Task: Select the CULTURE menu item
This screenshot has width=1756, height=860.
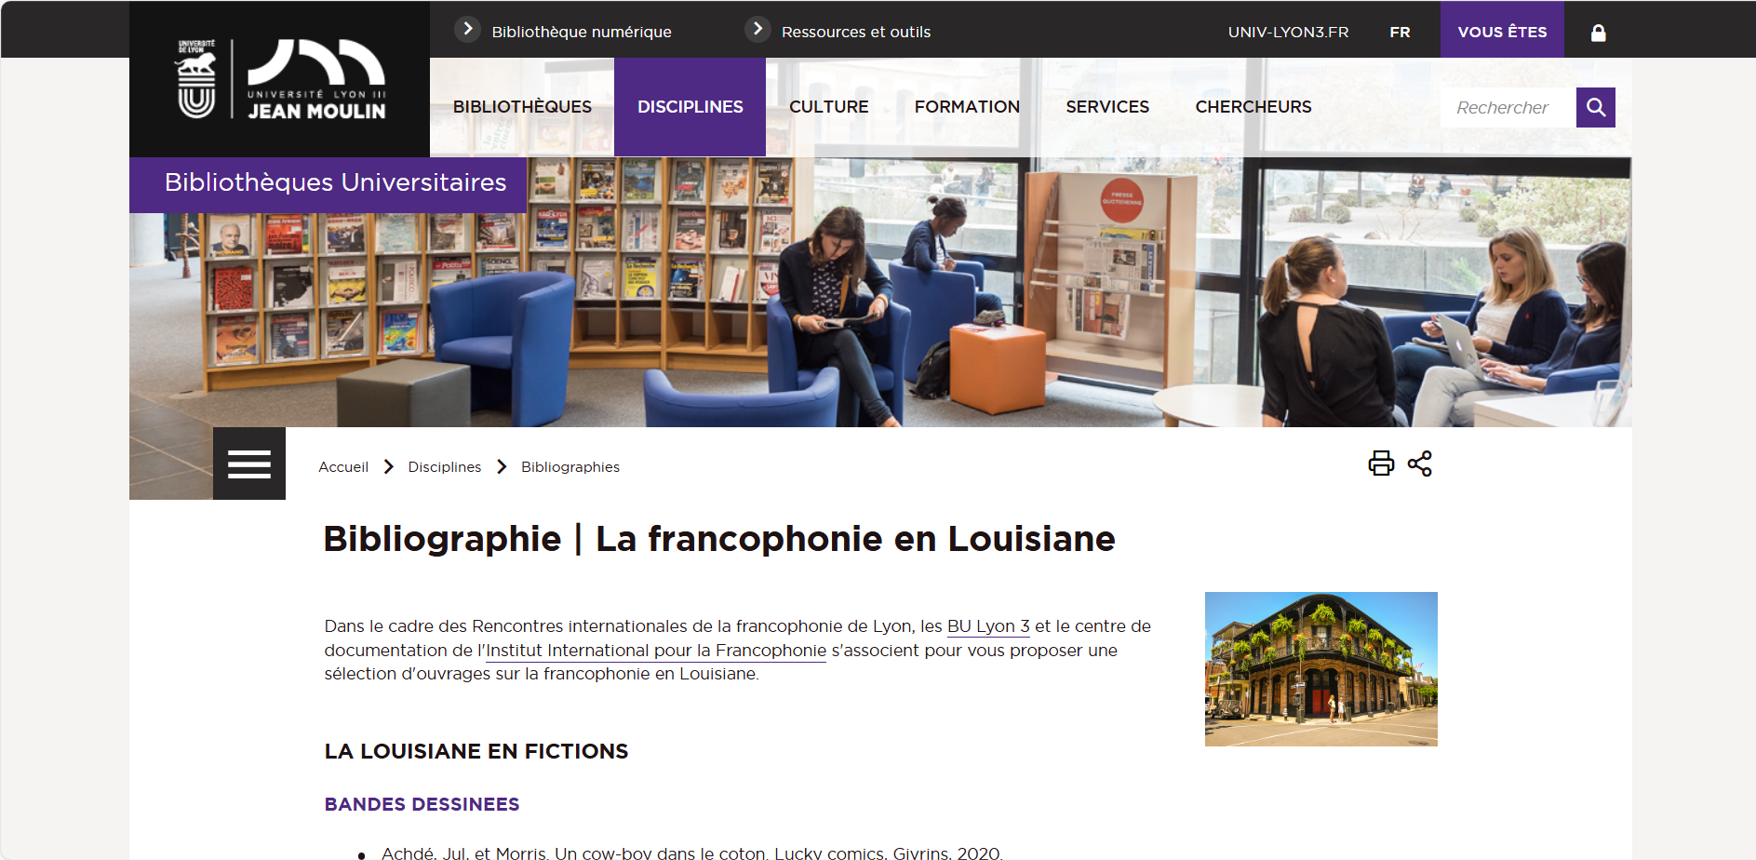Action: [828, 107]
